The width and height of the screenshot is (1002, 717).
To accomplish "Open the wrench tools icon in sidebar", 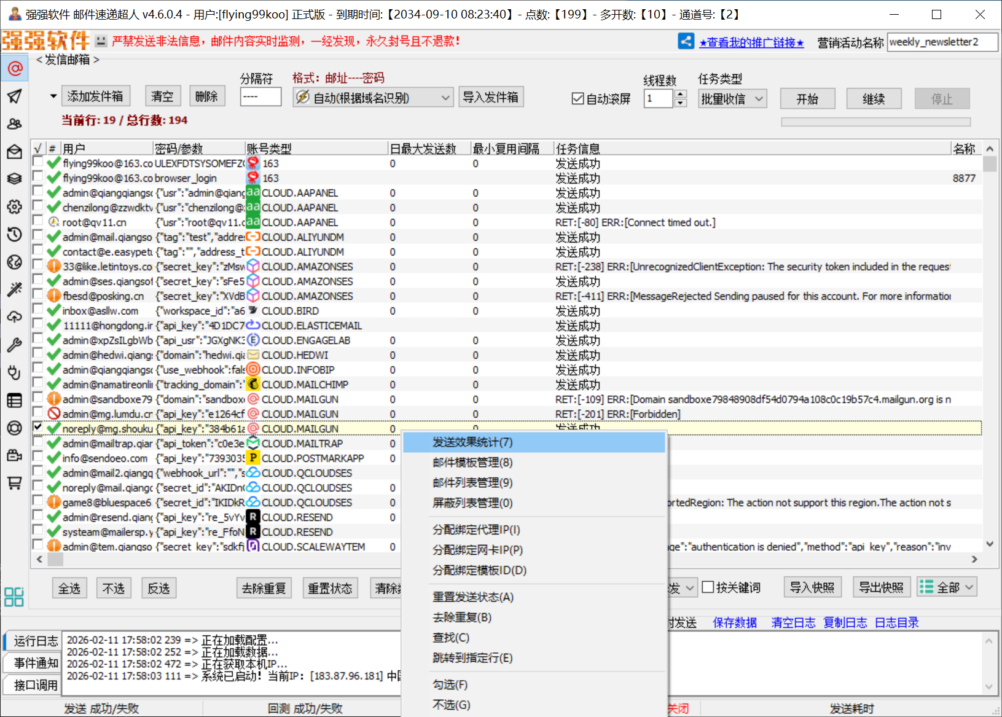I will point(15,345).
